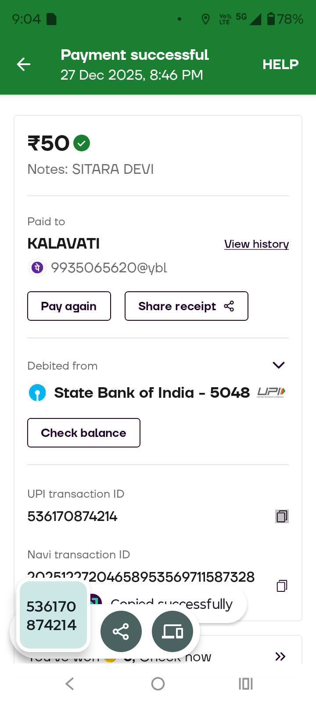Copy the UPI transaction ID
Screen dimensions: 316x704
point(282,516)
